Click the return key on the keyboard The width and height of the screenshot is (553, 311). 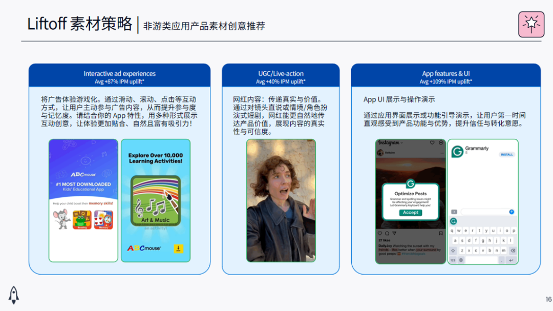[511, 260]
